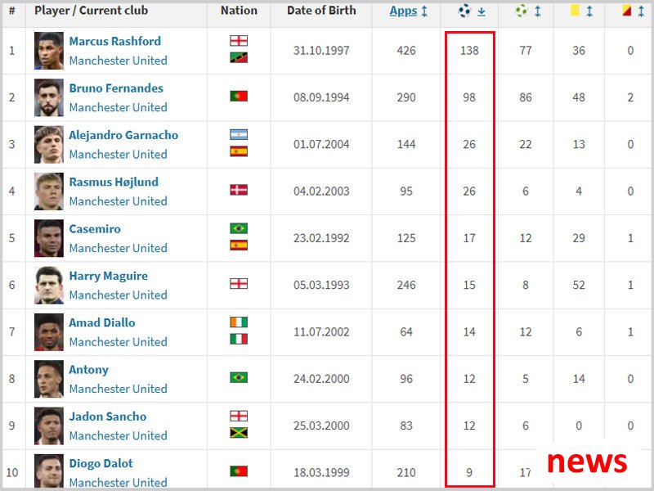Screen dimensions: 654x491
Task: Open Amad Diallo player link
Action: point(101,323)
